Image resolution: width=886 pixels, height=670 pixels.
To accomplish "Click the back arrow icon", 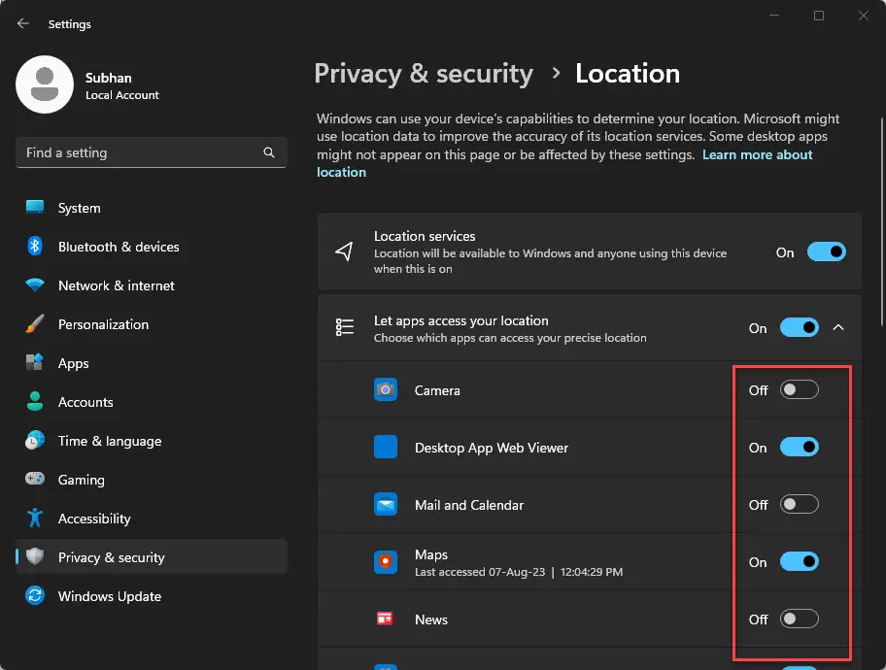I will pos(22,23).
